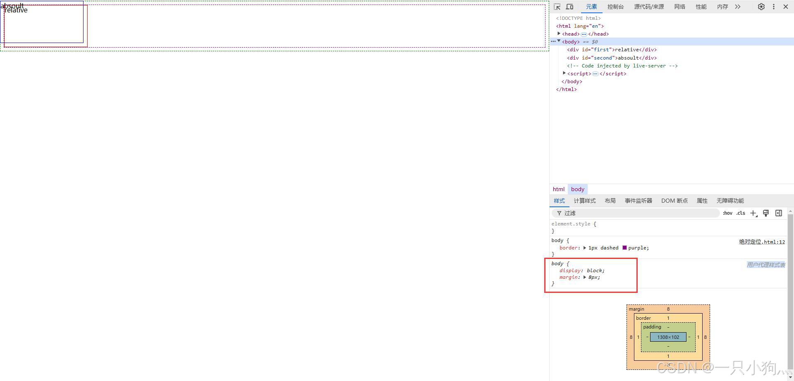Toggle the device toolbar icon
Image resolution: width=794 pixels, height=381 pixels.
[x=569, y=7]
